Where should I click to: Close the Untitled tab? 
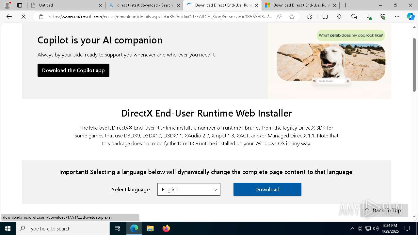pyautogui.click(x=100, y=5)
